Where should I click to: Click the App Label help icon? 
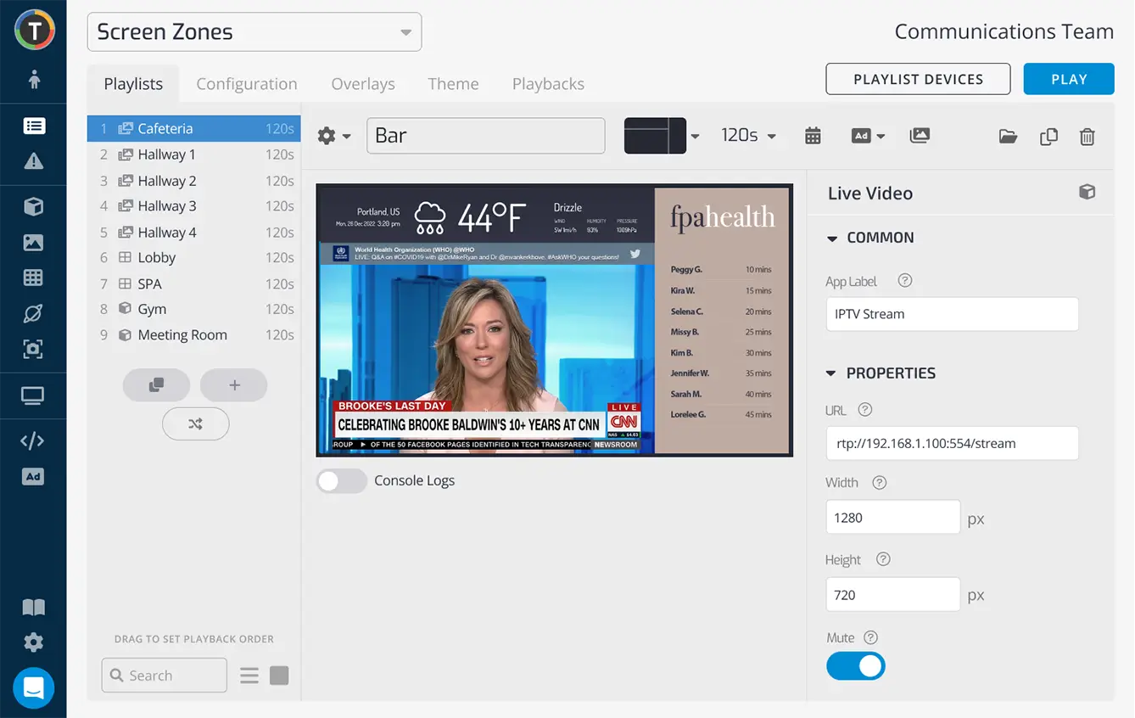pyautogui.click(x=905, y=281)
